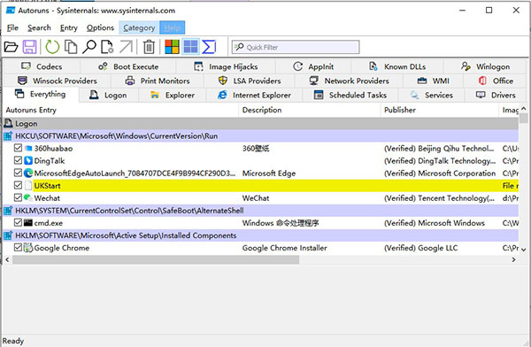This screenshot has width=531, height=347.
Task: Click the registry icon beside SafeBoot AlternateShell key
Action: point(8,211)
